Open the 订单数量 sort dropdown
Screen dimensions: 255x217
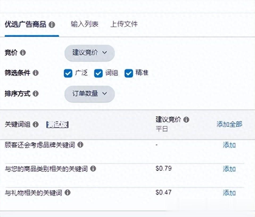tap(89, 94)
